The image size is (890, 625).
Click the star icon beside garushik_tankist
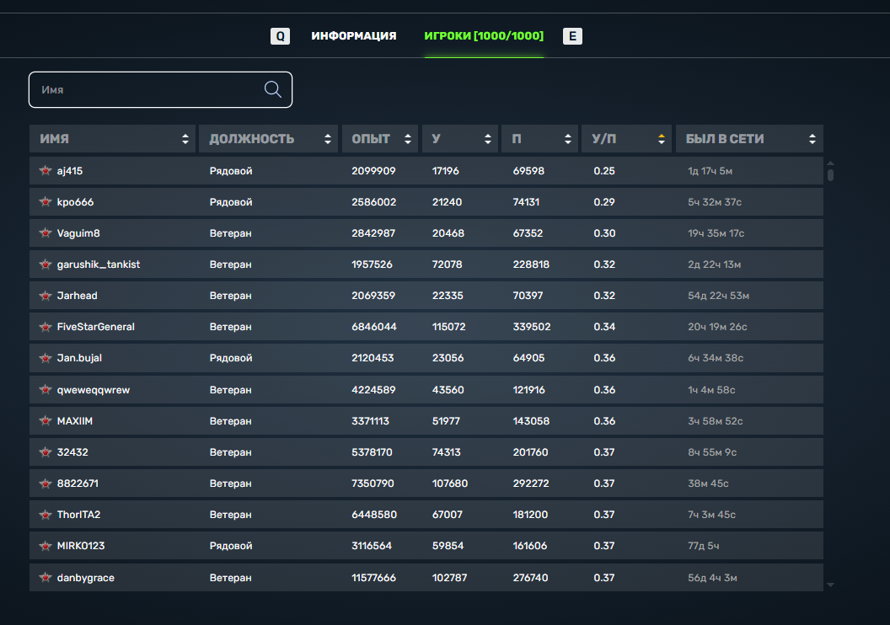[46, 264]
